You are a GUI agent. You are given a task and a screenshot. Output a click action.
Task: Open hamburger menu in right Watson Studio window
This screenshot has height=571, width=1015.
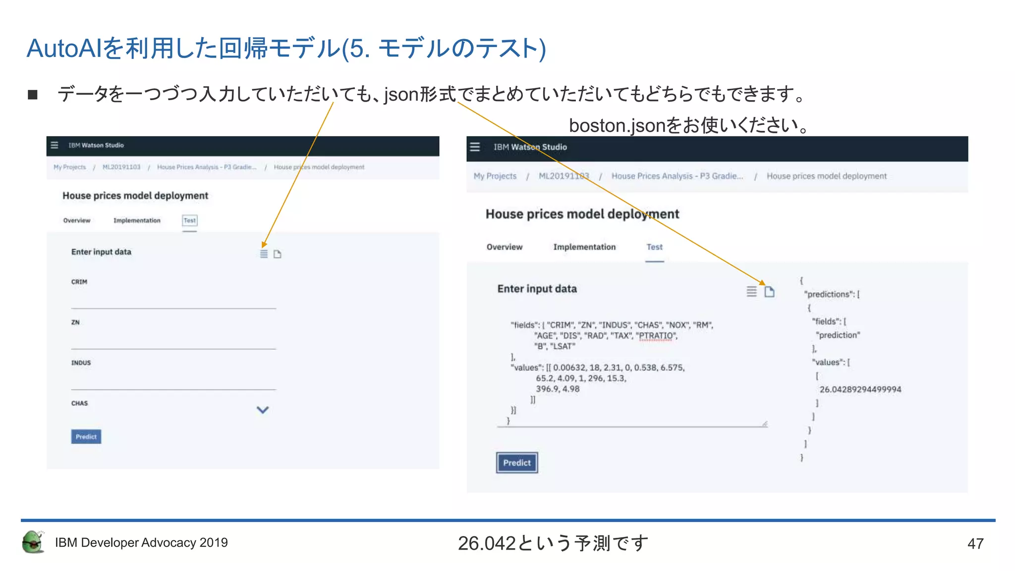475,147
